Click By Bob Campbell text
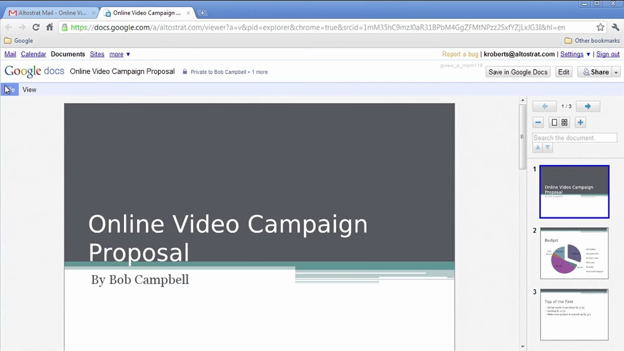This screenshot has width=624, height=351. pyautogui.click(x=140, y=280)
